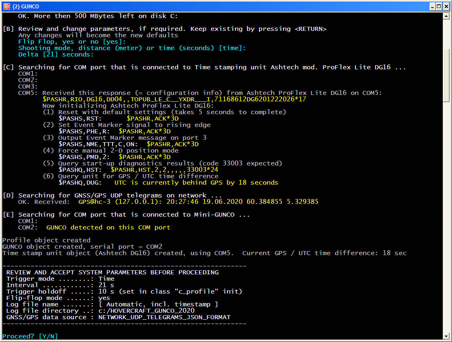Click the 'Trigger mode' value 'Time'
The height and width of the screenshot is (342, 452).
click(106, 279)
